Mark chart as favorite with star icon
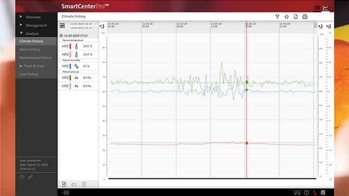Screen dimensions: 349x196 (x=287, y=17)
